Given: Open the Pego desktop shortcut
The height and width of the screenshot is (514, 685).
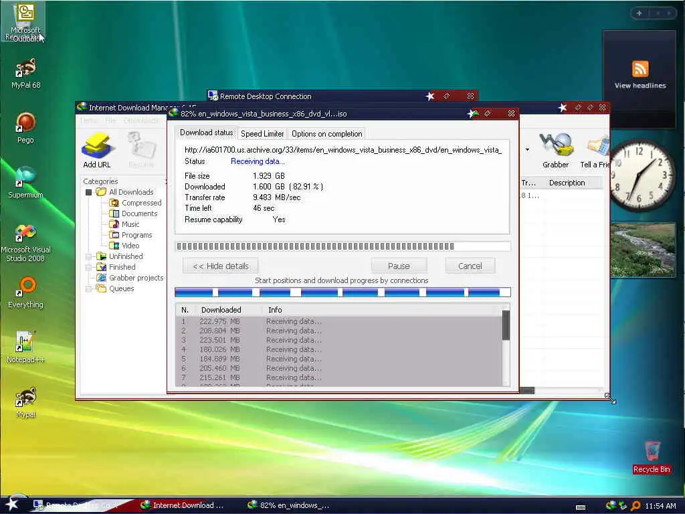Looking at the screenshot, I should coord(25,128).
